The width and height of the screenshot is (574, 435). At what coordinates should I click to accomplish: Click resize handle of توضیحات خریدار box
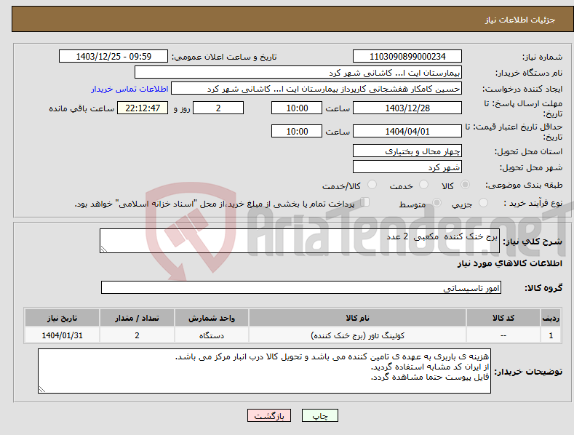42,390
